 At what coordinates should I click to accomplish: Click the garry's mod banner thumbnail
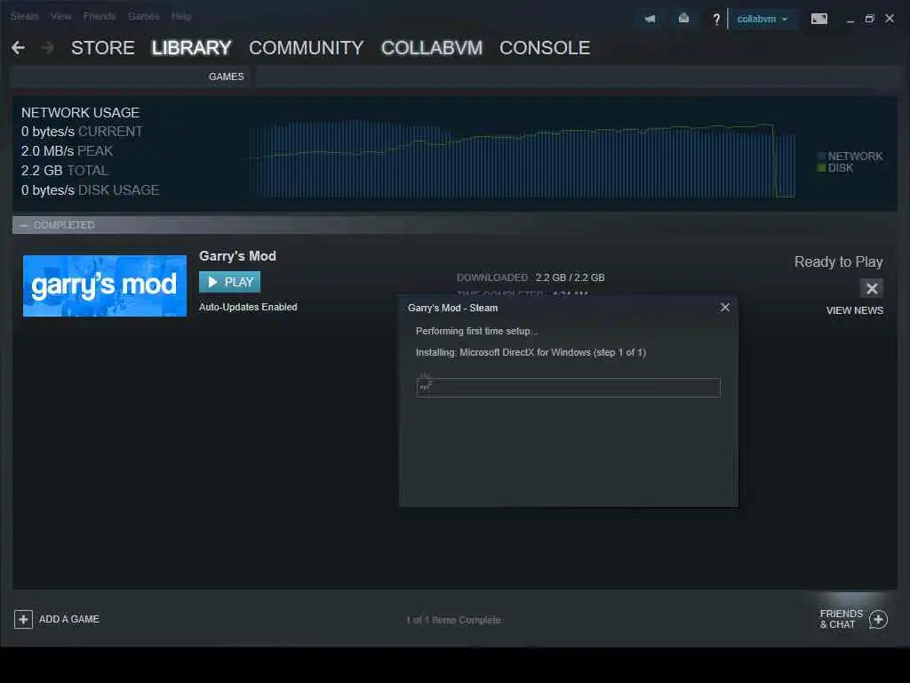tap(105, 285)
